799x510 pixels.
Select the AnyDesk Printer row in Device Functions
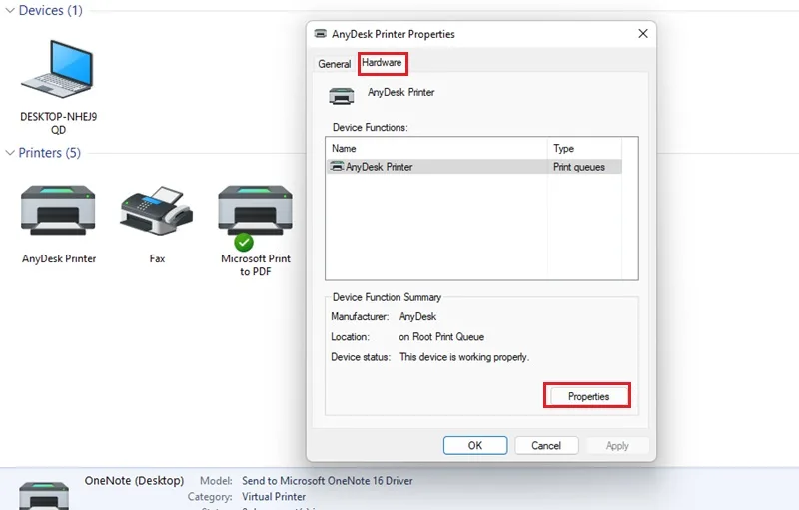(473, 167)
